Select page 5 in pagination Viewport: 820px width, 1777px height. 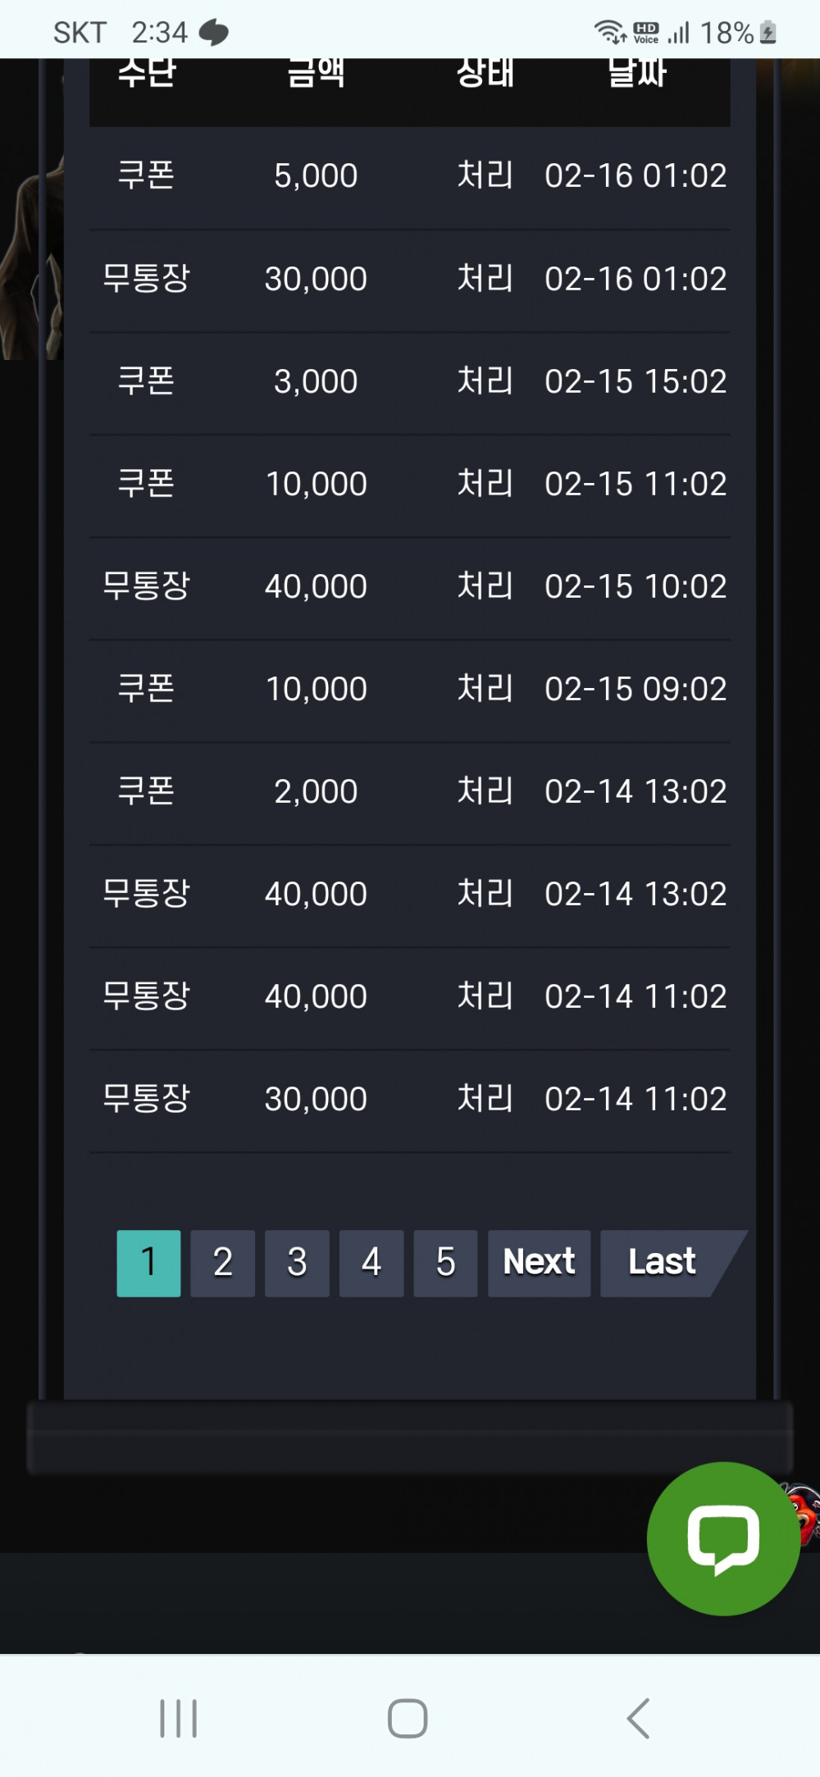445,1263
